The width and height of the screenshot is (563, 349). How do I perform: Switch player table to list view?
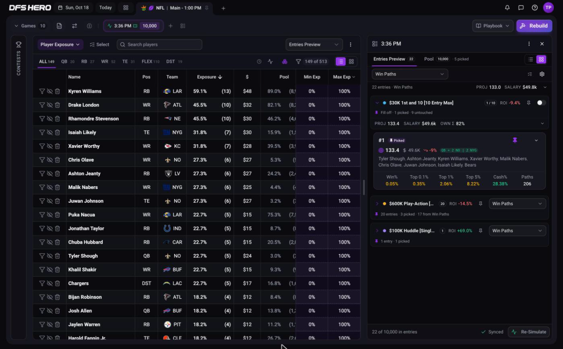(x=341, y=62)
